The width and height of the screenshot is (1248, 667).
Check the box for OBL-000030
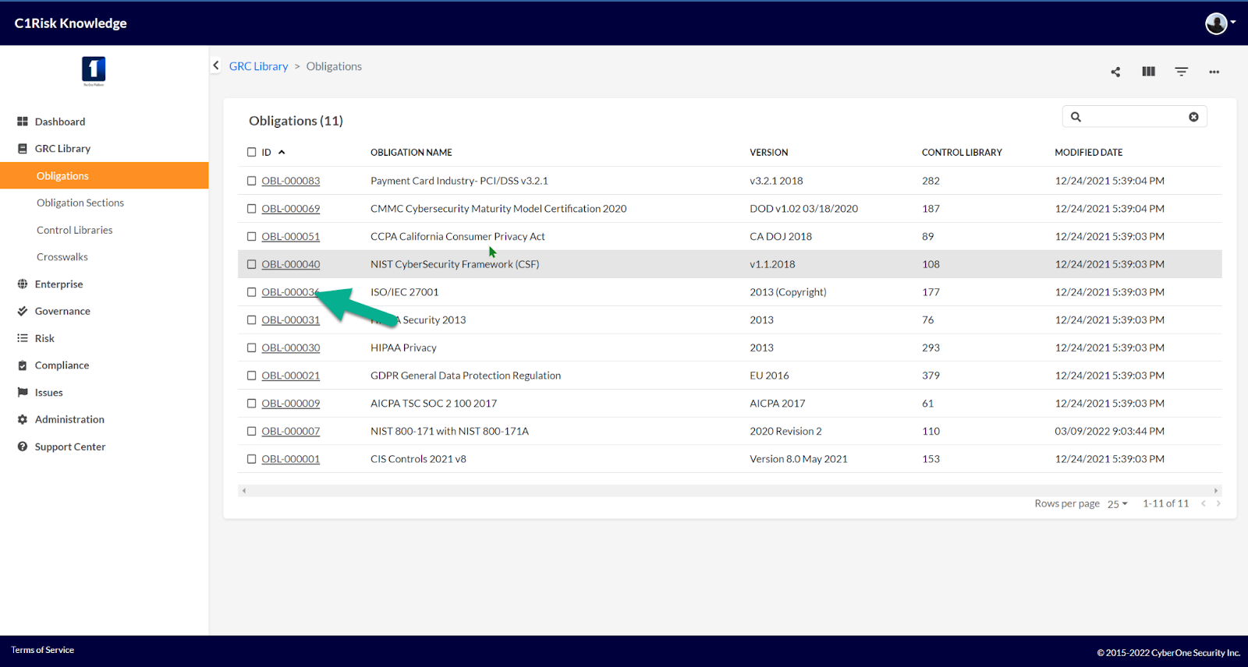click(251, 348)
